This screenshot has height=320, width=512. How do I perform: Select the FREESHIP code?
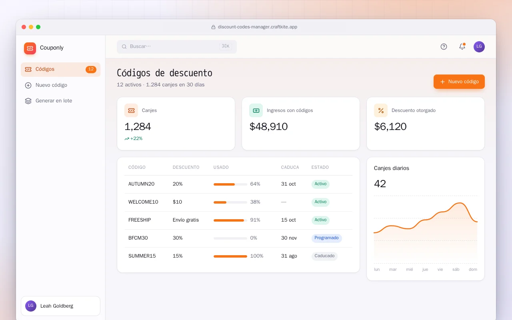pyautogui.click(x=140, y=220)
